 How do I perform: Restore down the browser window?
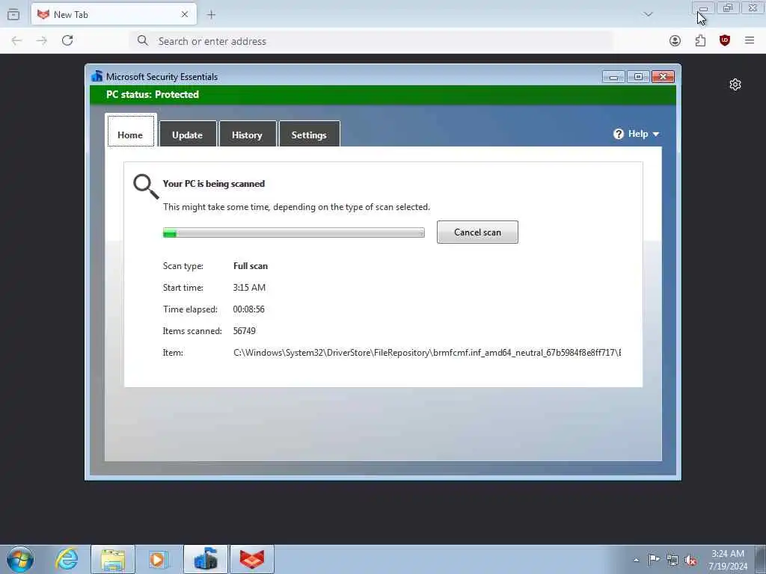728,8
